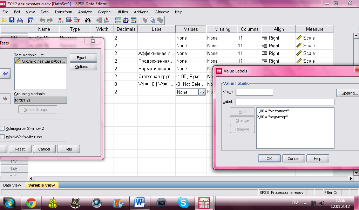Click the Insert Variable toolbar icon
This screenshot has width=359, height=210.
click(107, 20)
